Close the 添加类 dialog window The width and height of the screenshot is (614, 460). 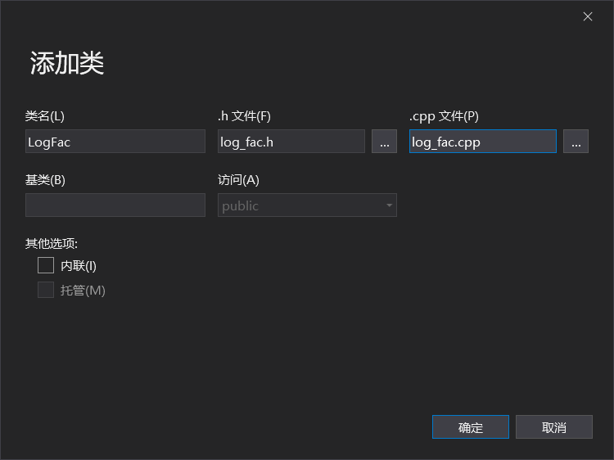pos(588,16)
